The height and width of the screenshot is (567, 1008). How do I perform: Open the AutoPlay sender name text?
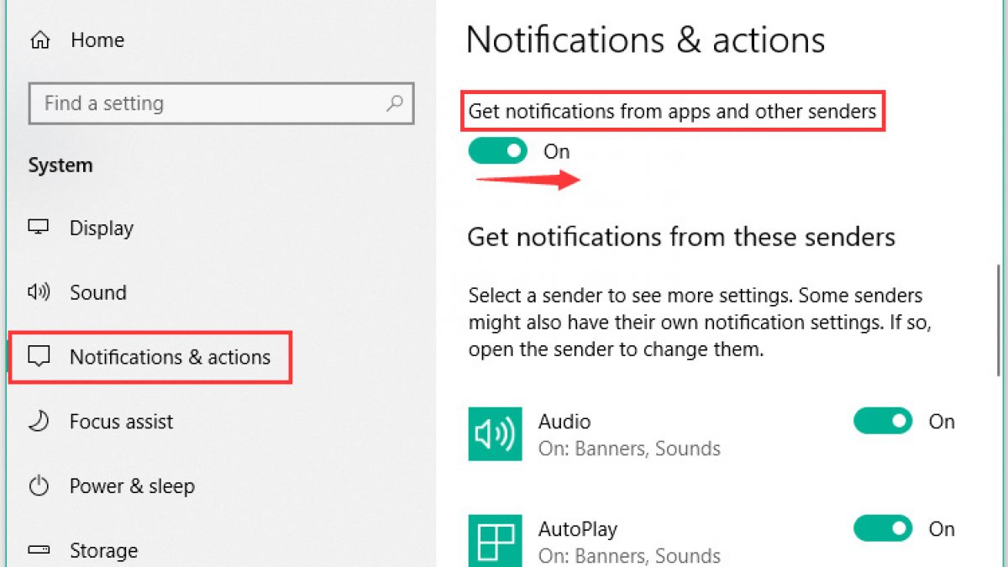coord(578,528)
